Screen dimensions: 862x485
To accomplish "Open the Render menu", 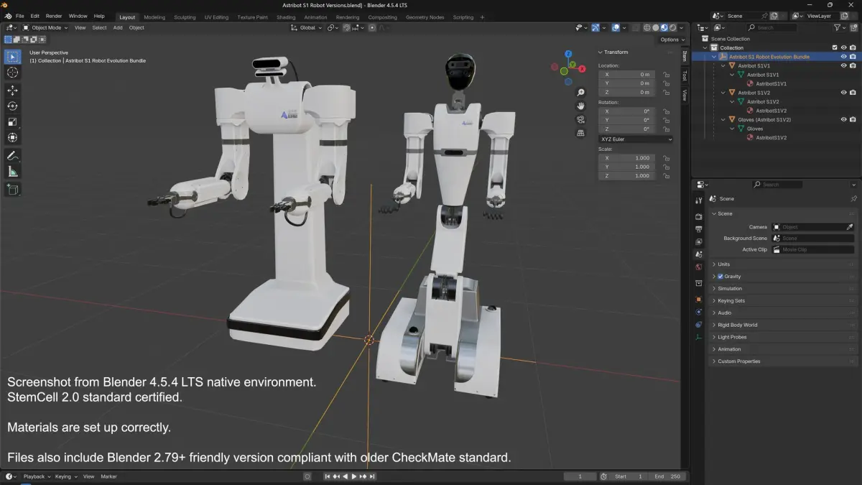I will tap(54, 16).
